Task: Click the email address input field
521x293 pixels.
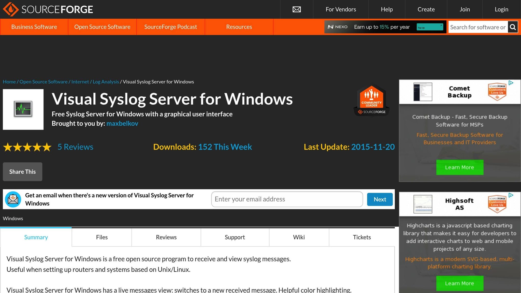Action: 286,199
